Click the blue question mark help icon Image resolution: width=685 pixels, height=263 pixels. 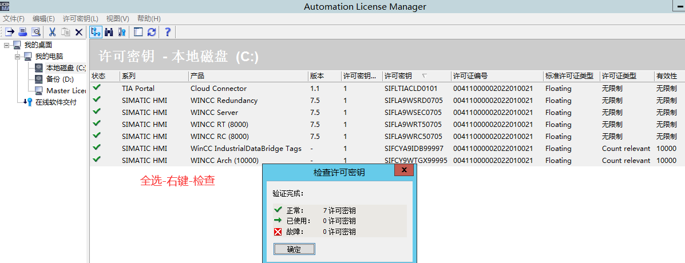point(167,32)
